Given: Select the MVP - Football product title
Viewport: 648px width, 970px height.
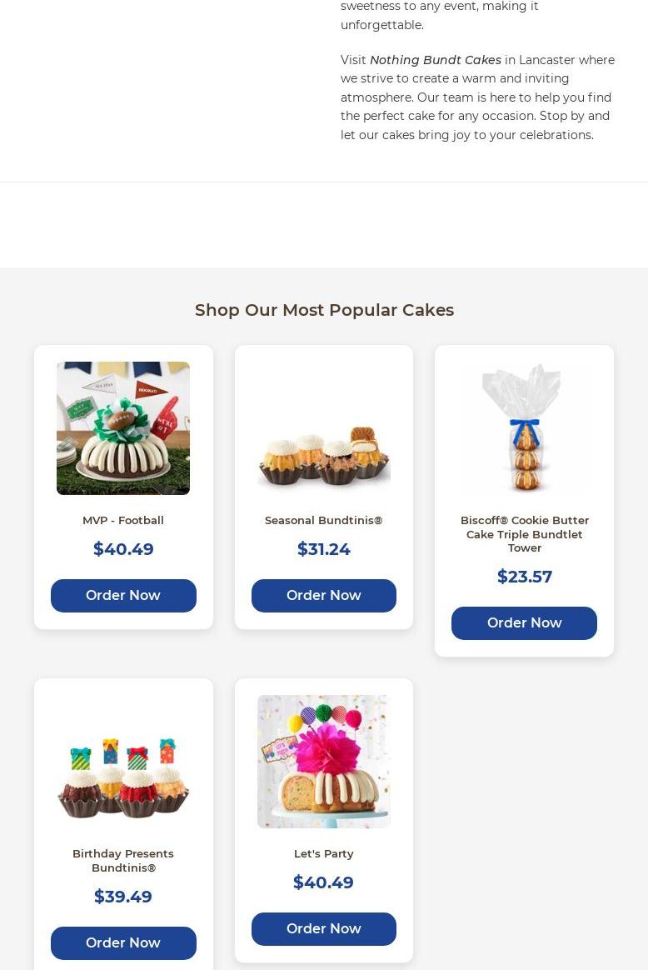Looking at the screenshot, I should pyautogui.click(x=123, y=520).
